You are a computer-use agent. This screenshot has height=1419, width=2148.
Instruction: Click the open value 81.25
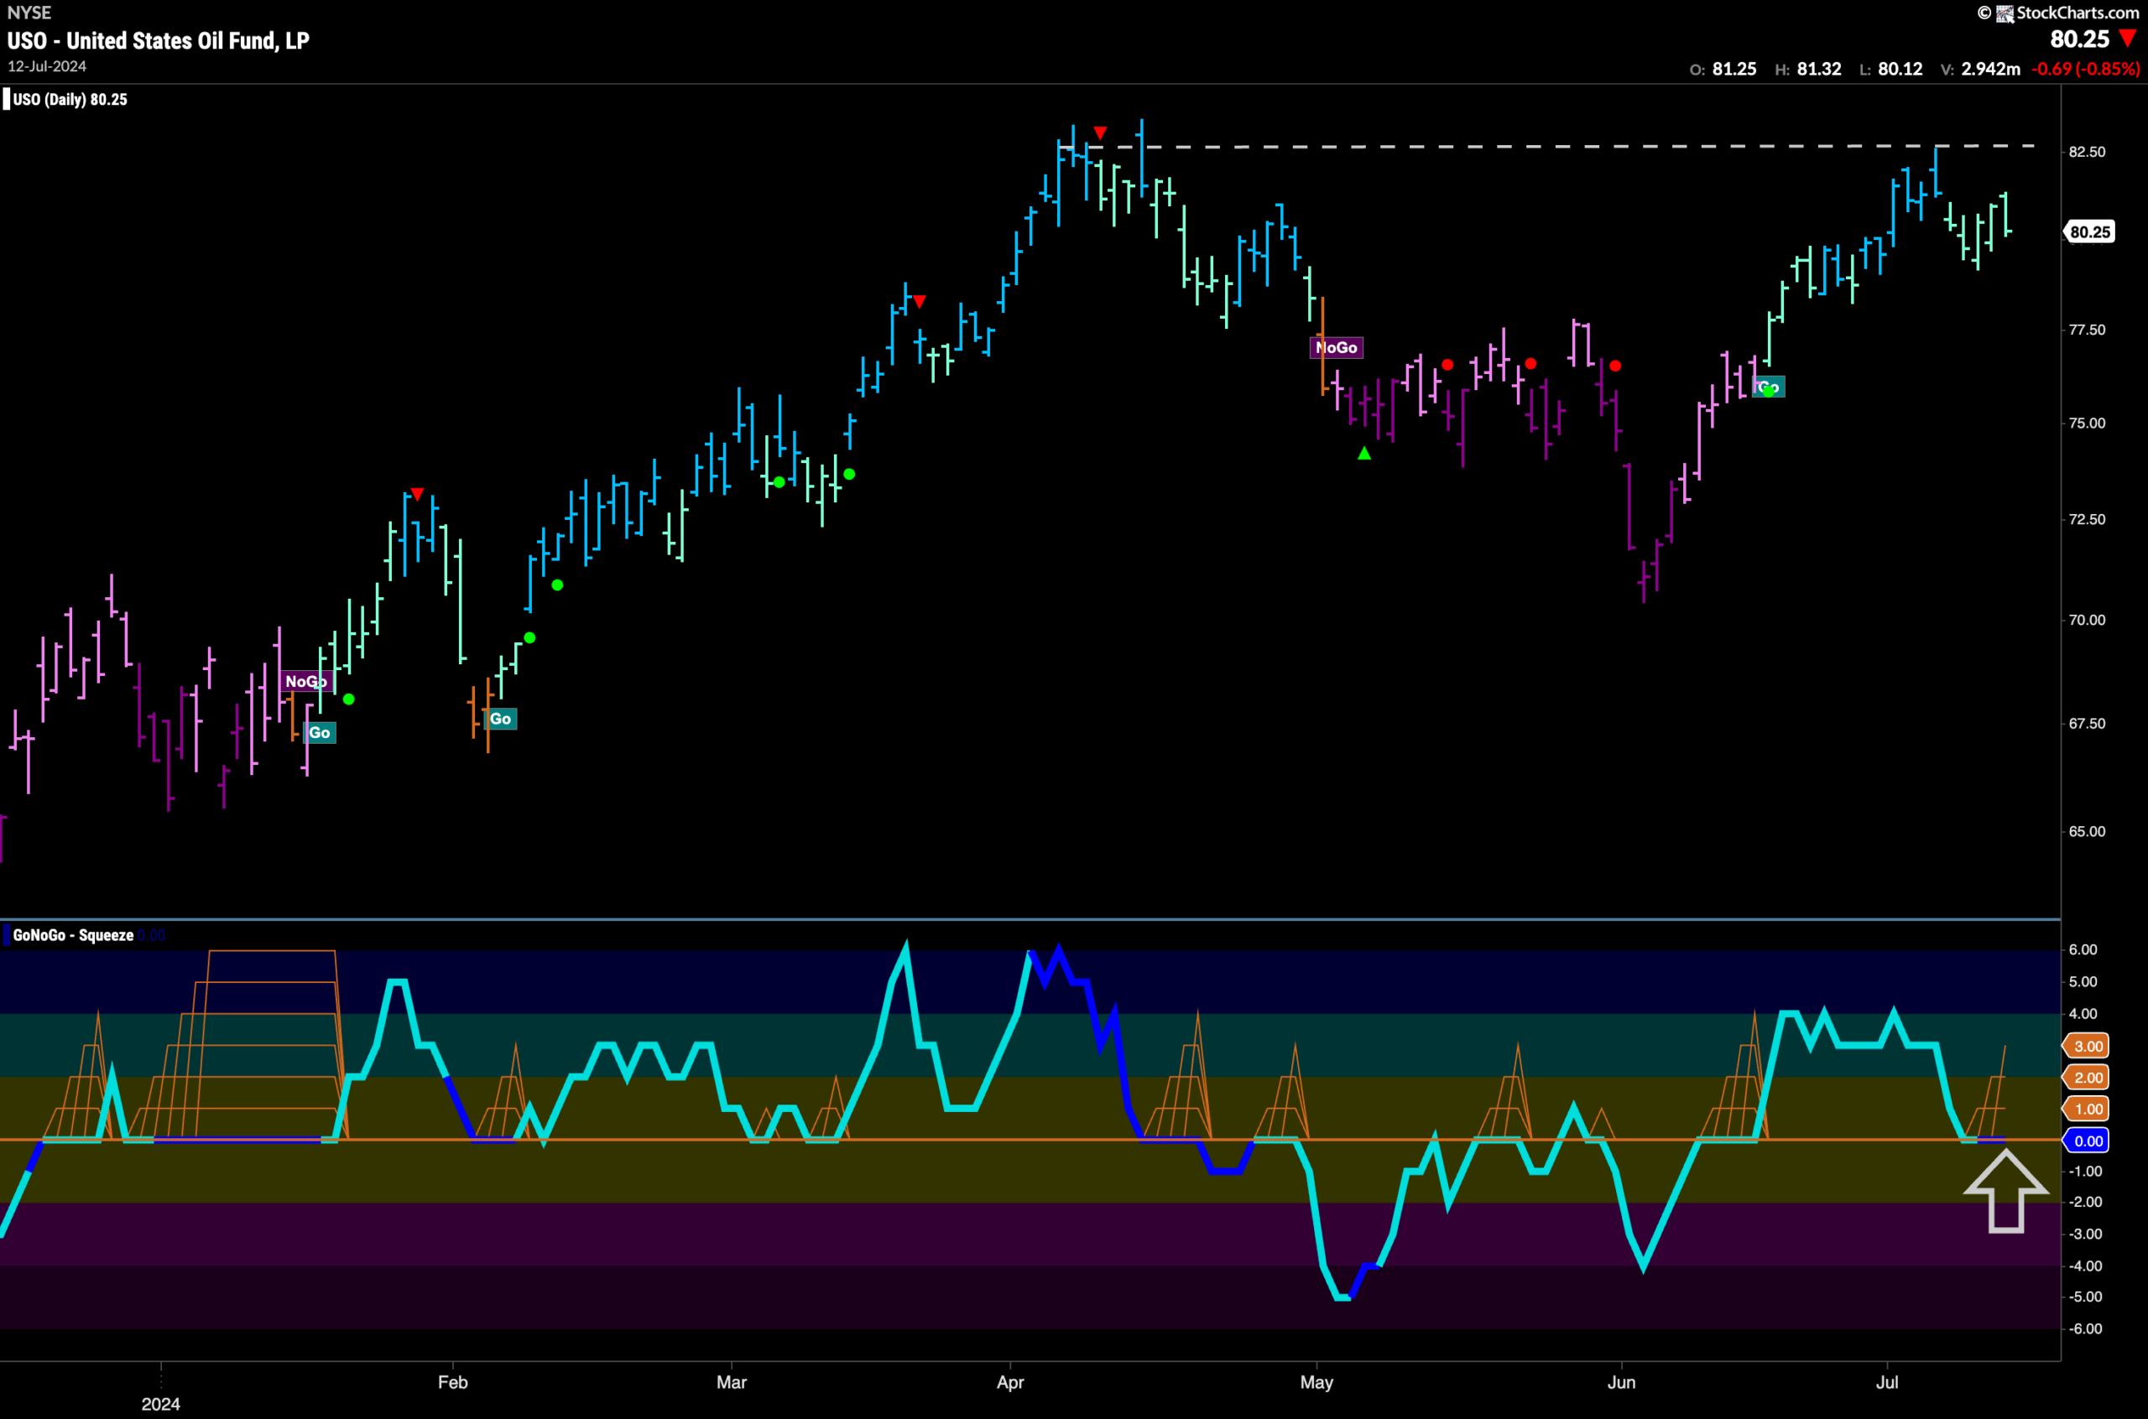tap(1734, 69)
